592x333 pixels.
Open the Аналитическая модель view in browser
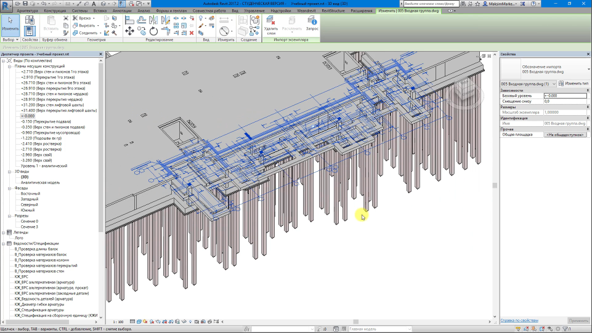39,182
